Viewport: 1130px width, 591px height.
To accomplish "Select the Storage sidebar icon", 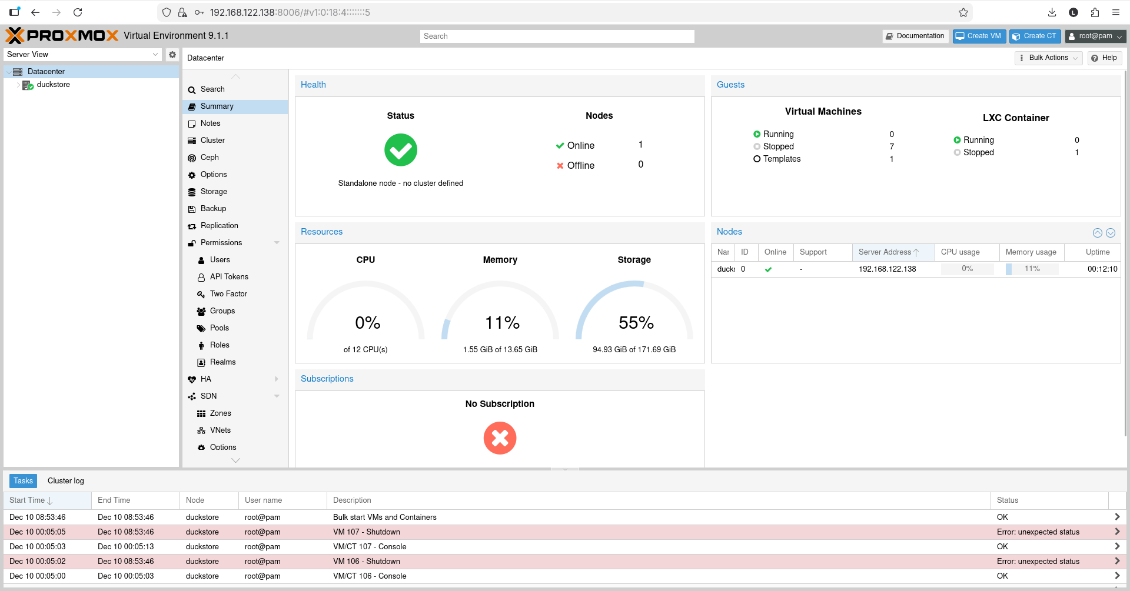I will coord(192,191).
